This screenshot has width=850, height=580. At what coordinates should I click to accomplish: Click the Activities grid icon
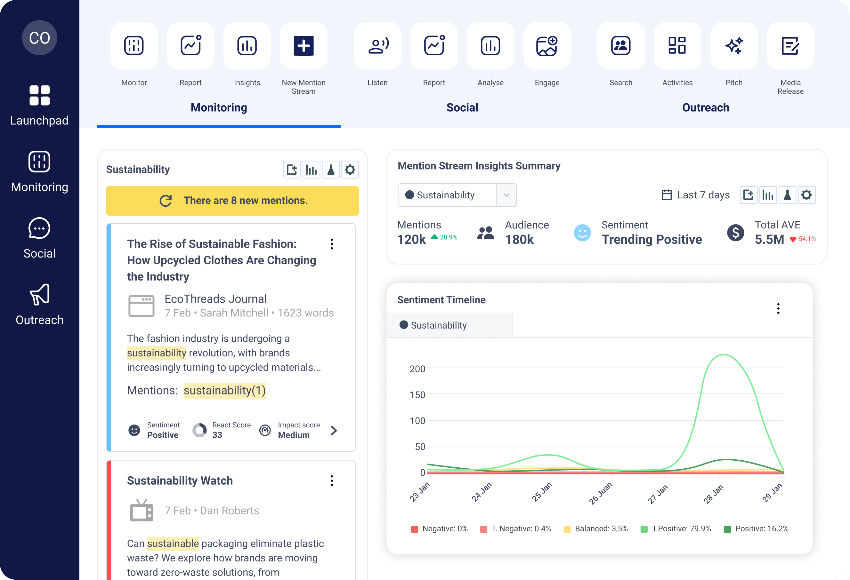677,46
